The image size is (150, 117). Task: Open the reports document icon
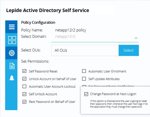point(12,66)
